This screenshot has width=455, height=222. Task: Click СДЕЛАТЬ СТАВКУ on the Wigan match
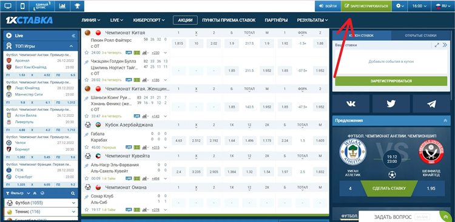[x=389, y=188]
